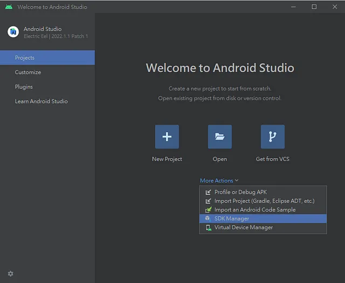Choose Import Project (Gradle, Eclipse ADT, etc.)
Viewport: 345px width, 283px height.
coord(263,201)
